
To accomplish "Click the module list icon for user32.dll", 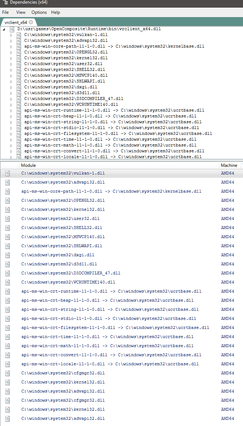I will [x=8, y=219].
